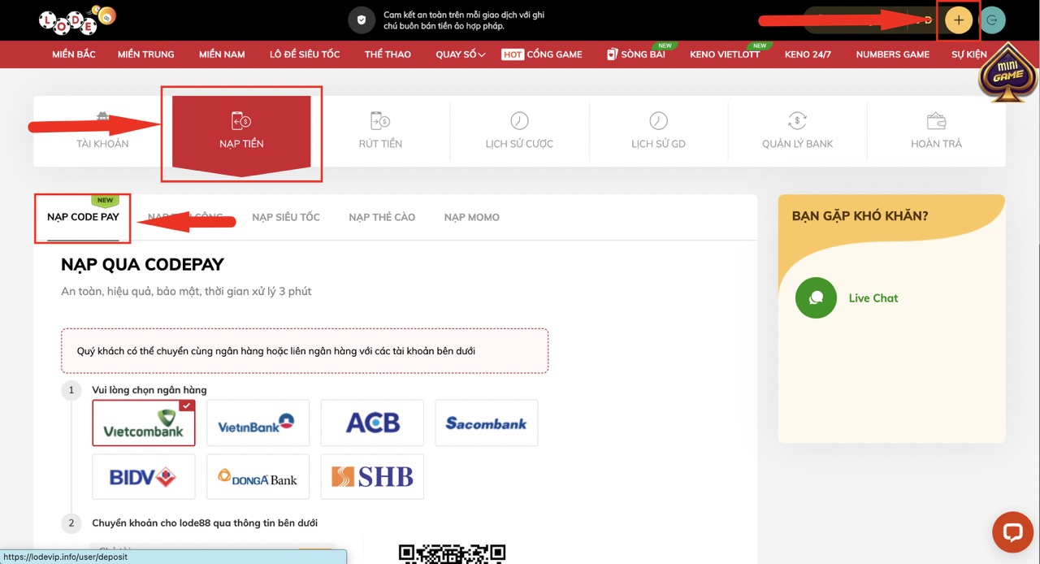
Task: Click the teal logout icon in the header
Action: click(992, 20)
